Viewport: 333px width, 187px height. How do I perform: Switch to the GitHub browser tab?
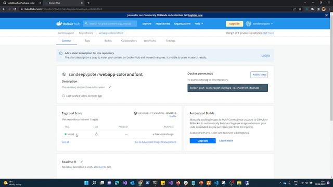point(21,3)
